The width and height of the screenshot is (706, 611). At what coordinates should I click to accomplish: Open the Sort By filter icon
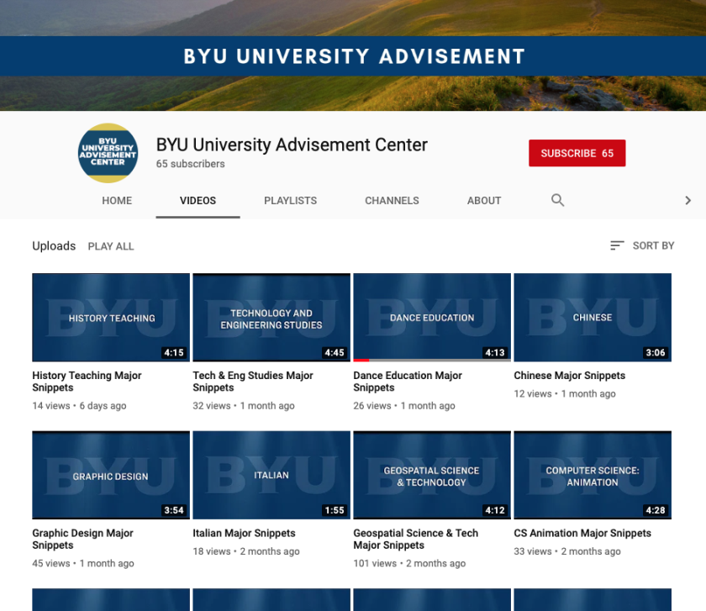(x=617, y=245)
